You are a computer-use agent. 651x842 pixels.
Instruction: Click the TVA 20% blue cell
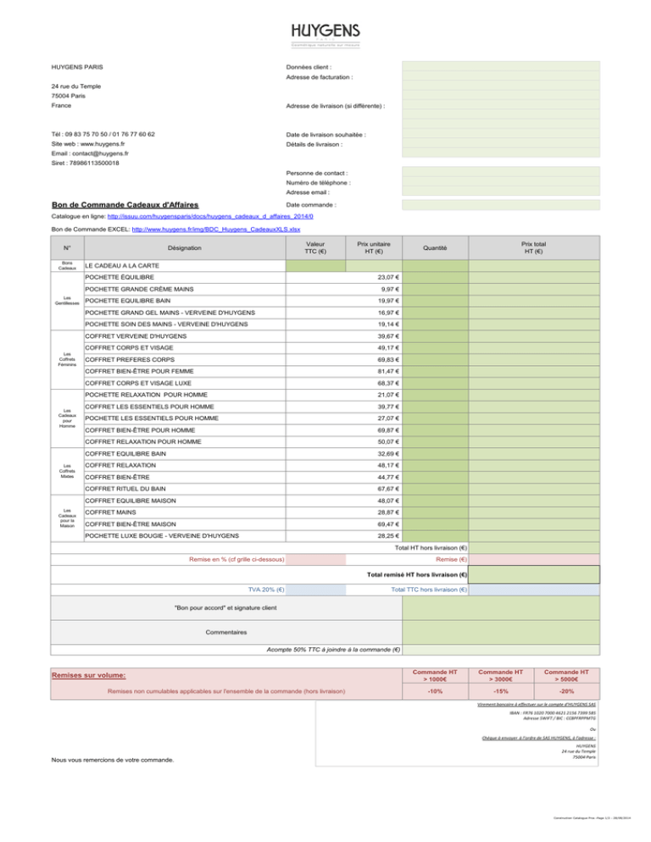click(315, 590)
